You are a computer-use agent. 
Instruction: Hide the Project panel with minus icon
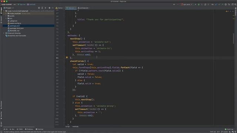[53, 8]
